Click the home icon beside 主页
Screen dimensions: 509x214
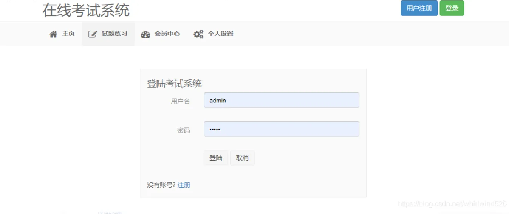(x=53, y=34)
